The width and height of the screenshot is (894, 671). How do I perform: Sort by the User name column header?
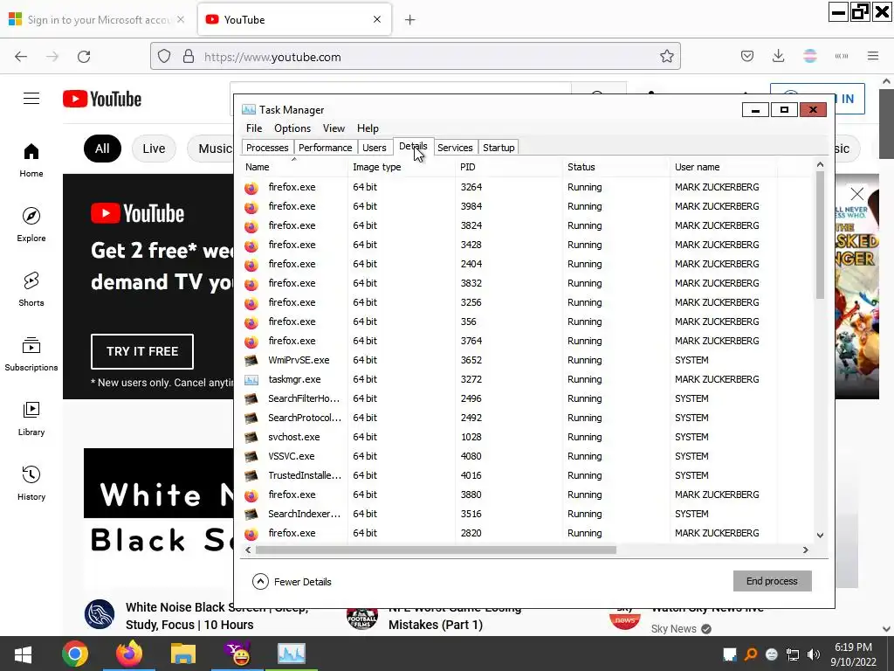pyautogui.click(x=723, y=167)
